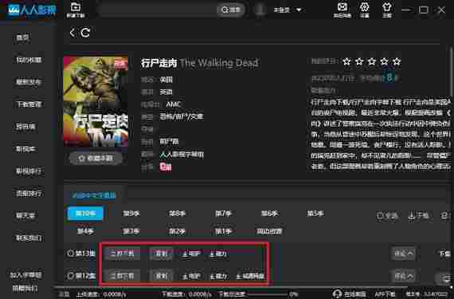
Task: Tick the 第12集 episode circle
Action: 70,276
